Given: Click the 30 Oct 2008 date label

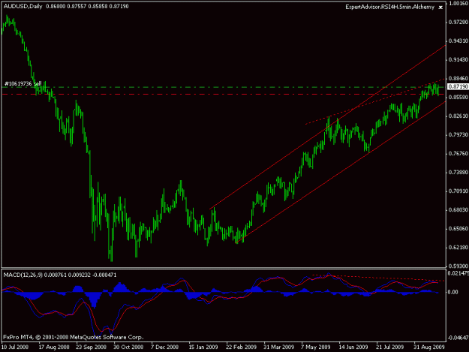Looking at the screenshot, I should tap(128, 347).
